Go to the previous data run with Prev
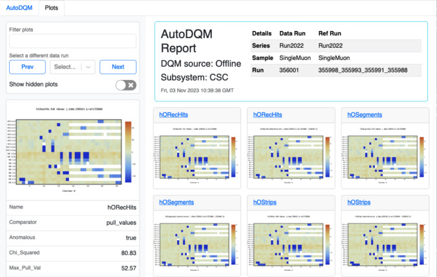The image size is (437, 277). pyautogui.click(x=27, y=67)
